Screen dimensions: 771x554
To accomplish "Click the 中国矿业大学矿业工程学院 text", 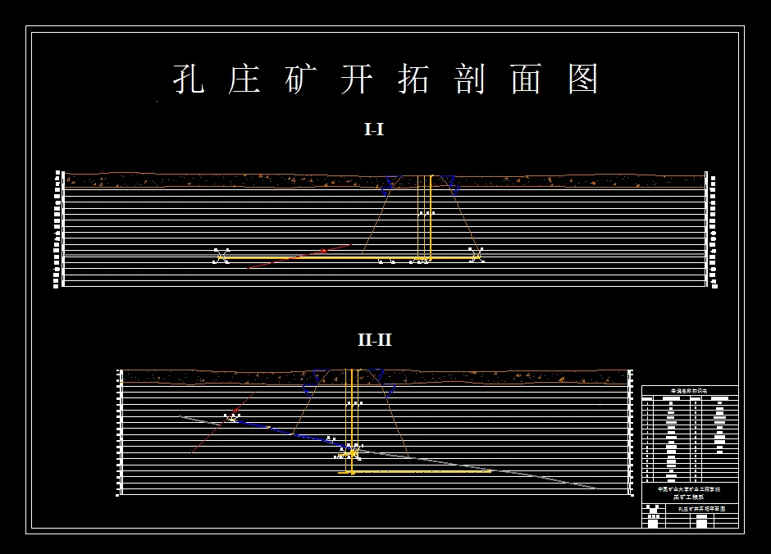I will tap(690, 489).
